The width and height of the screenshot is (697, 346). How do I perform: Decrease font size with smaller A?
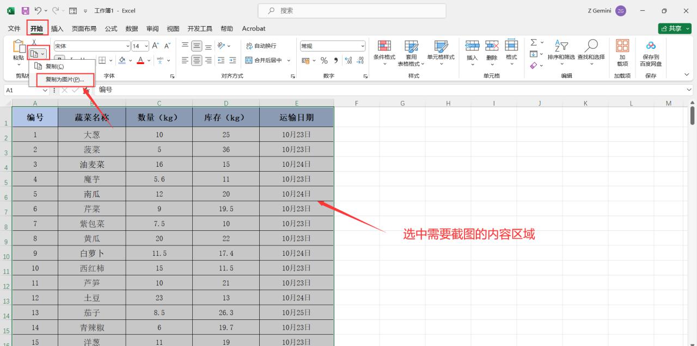167,46
